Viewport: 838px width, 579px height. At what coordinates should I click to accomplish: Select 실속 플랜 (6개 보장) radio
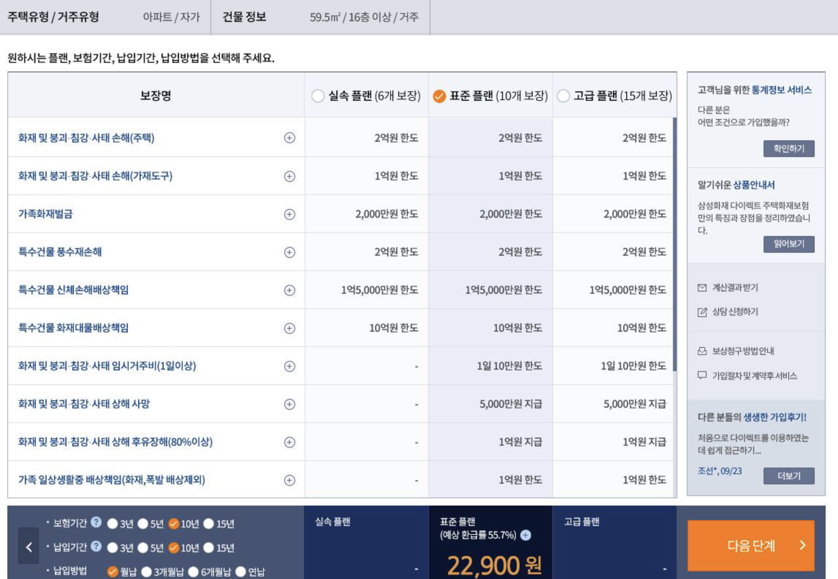(x=317, y=96)
